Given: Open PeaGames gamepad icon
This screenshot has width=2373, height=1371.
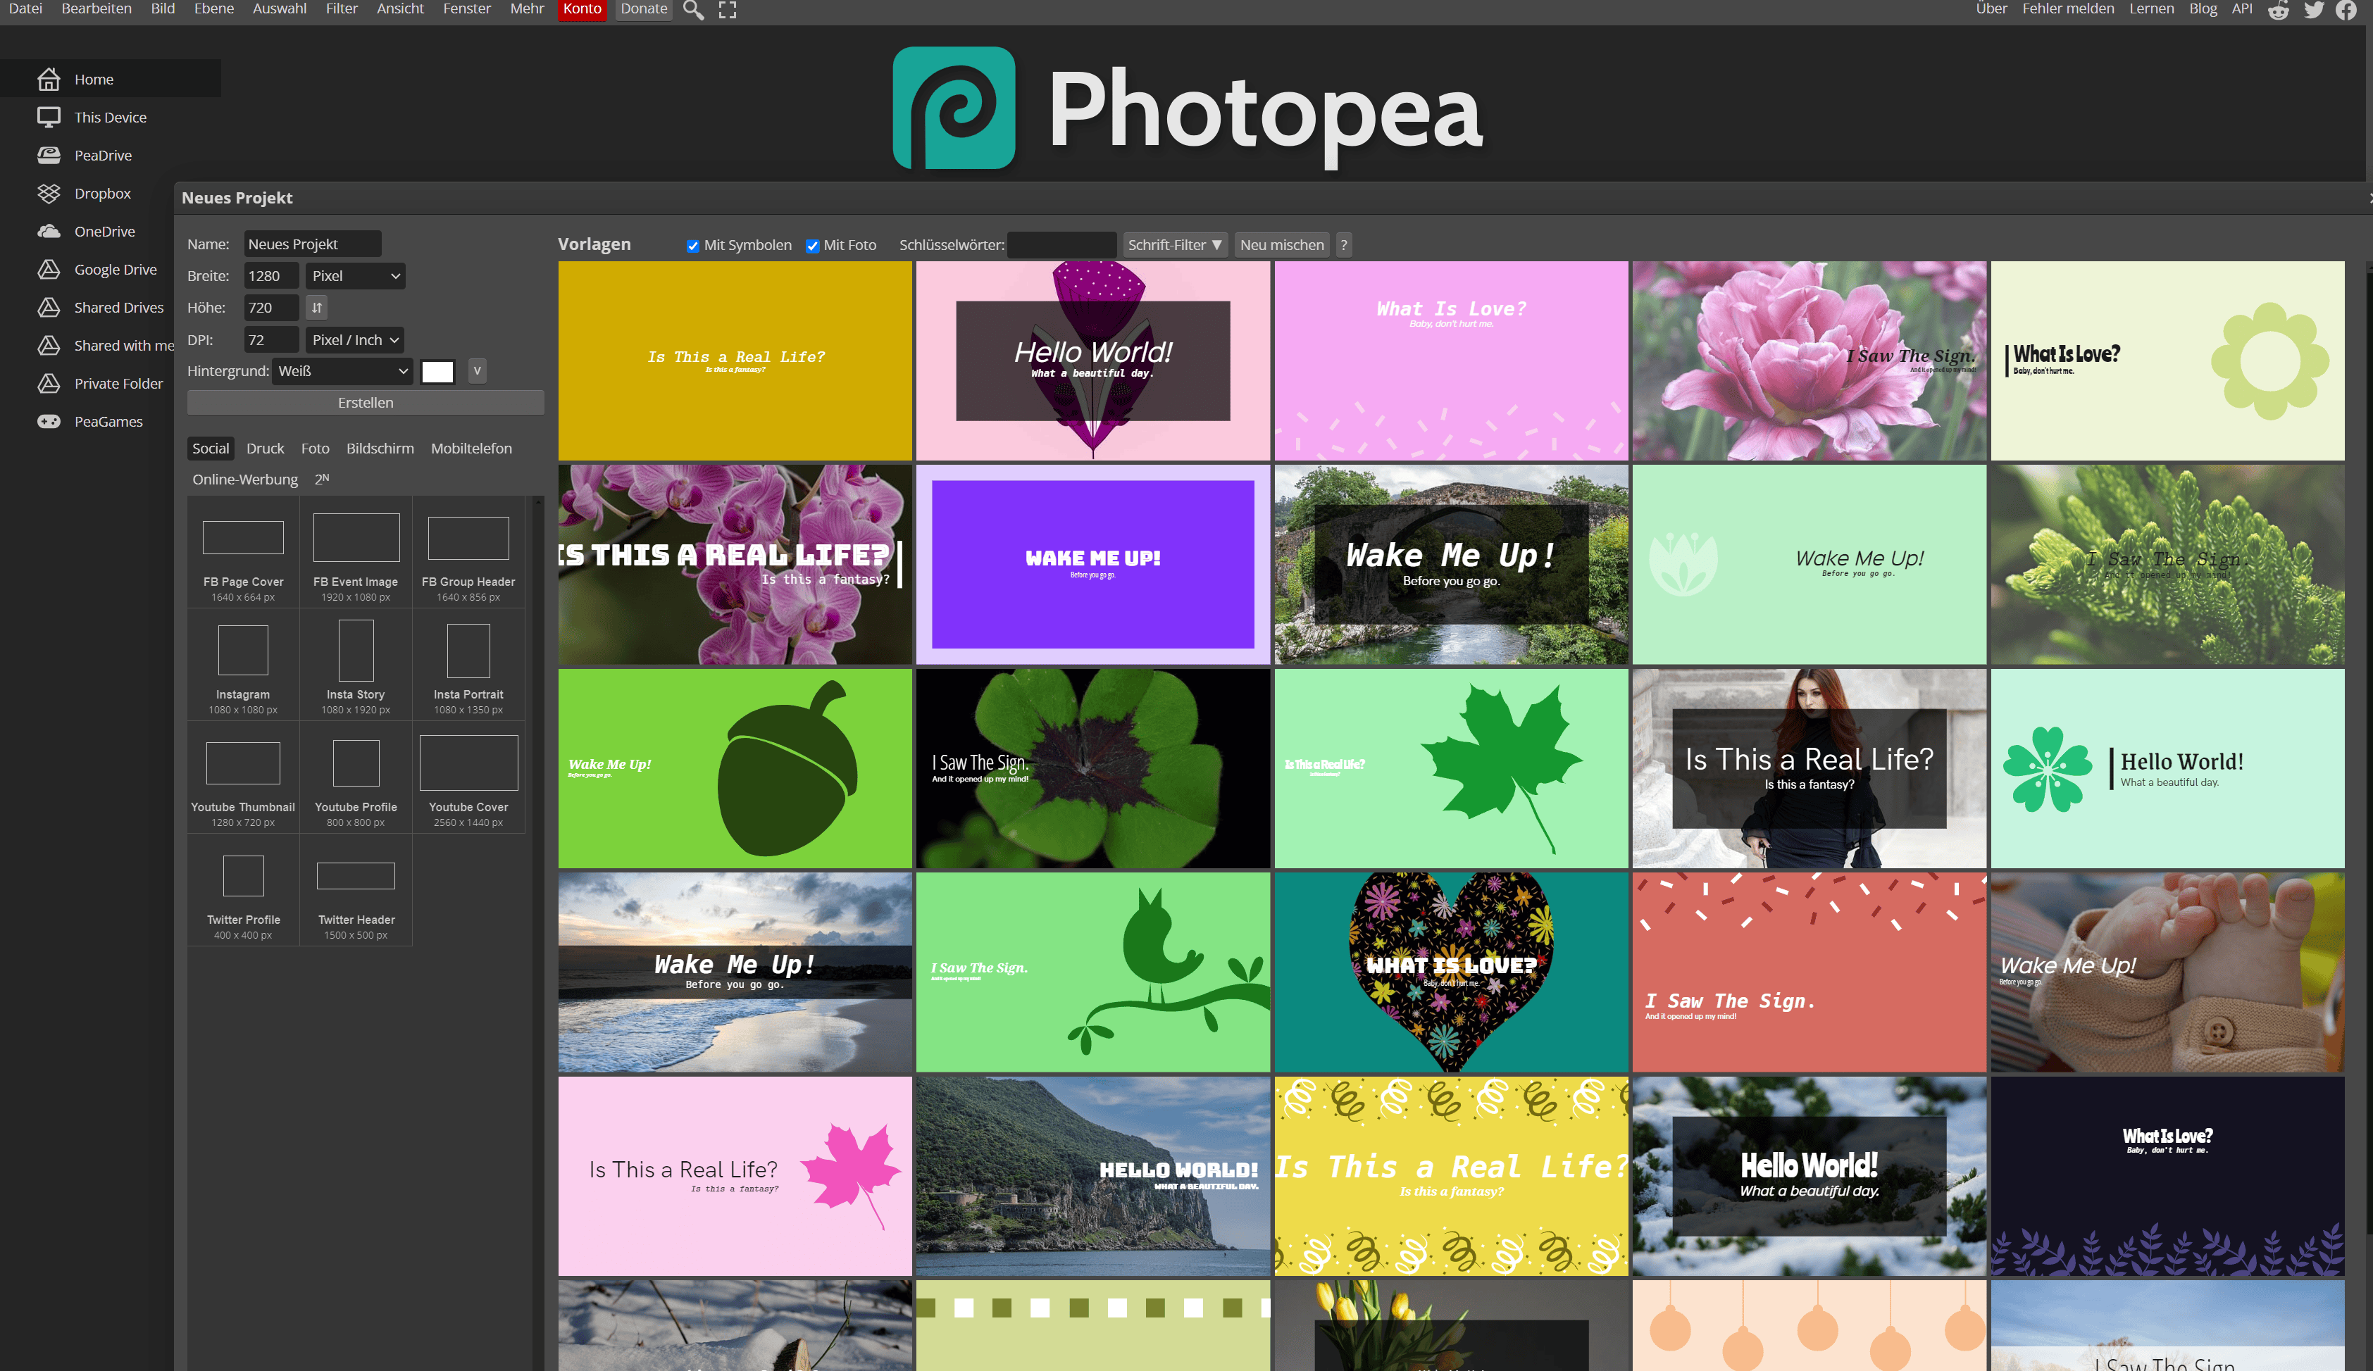Looking at the screenshot, I should 49,421.
